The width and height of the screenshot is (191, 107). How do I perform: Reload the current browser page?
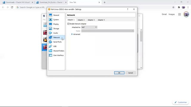pyautogui.click(x=12, y=7)
